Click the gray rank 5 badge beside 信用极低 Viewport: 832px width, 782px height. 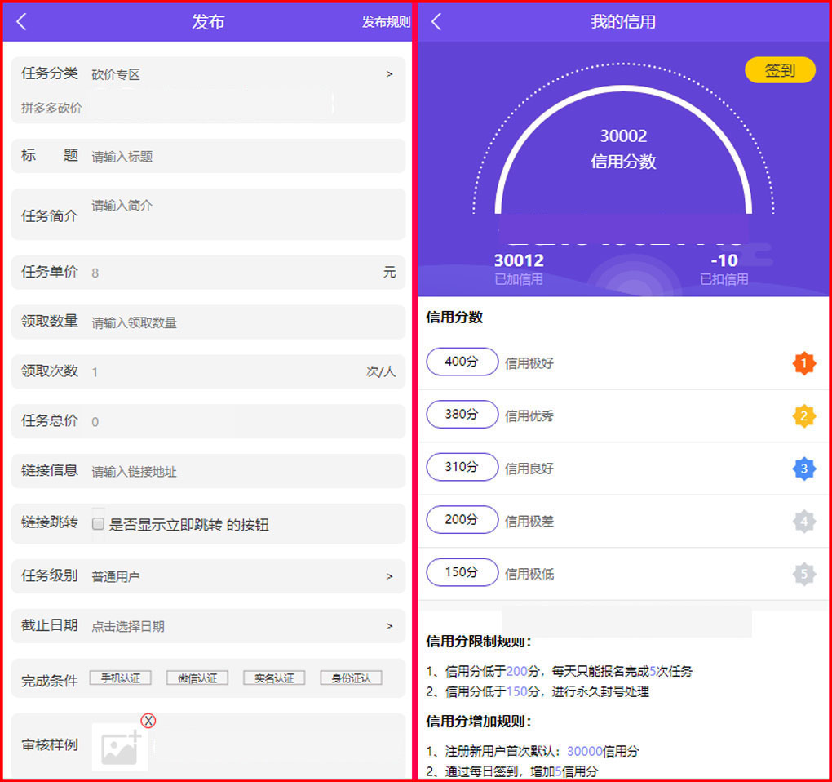803,574
